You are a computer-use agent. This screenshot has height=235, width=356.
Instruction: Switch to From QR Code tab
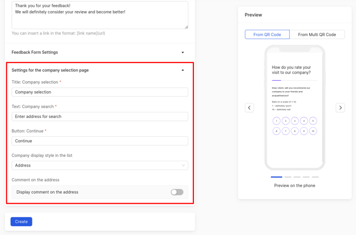point(267,34)
